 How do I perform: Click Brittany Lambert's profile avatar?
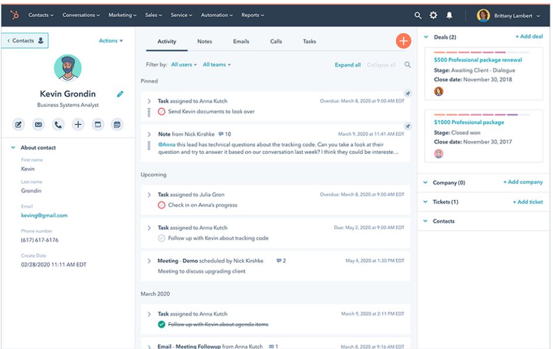[483, 16]
